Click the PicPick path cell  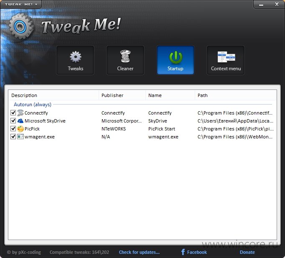pyautogui.click(x=236, y=129)
